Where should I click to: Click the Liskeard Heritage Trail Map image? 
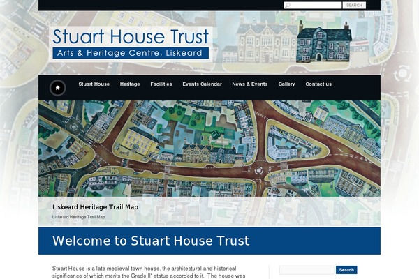pyautogui.click(x=209, y=149)
